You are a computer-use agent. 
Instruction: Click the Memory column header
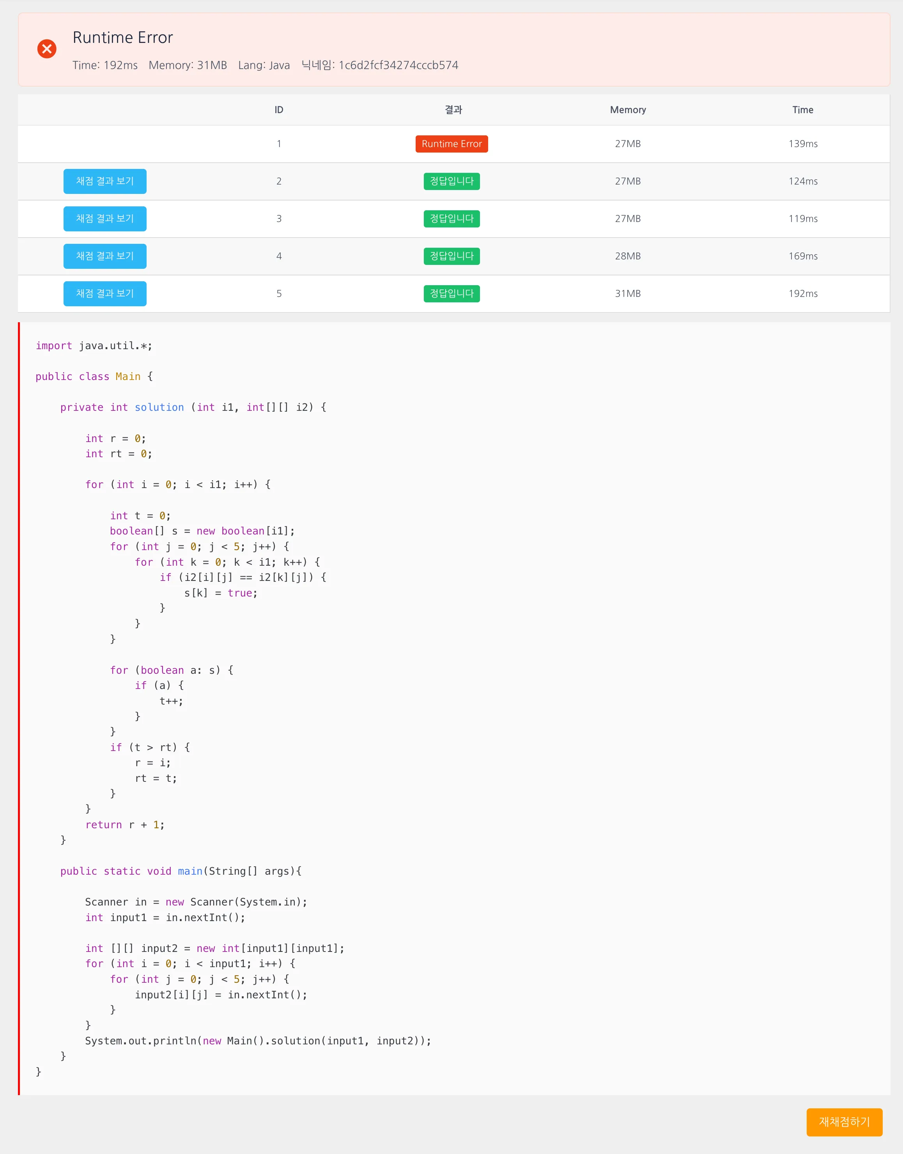[x=628, y=110]
